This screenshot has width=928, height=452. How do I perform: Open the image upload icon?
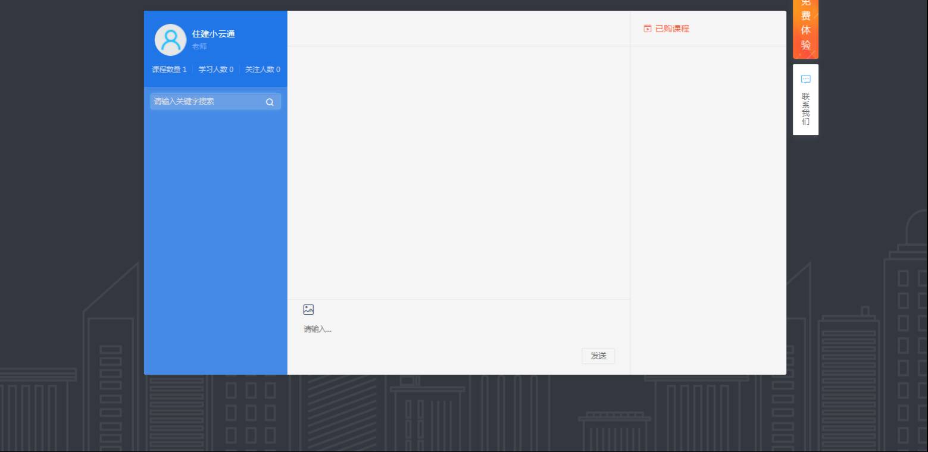click(x=308, y=309)
